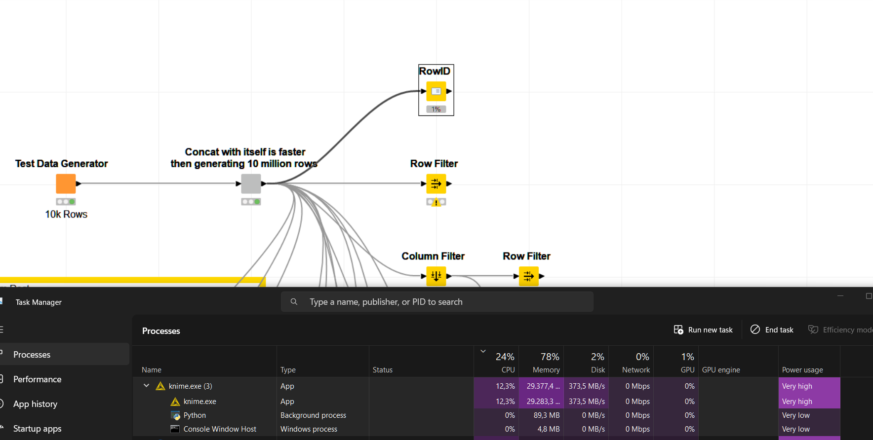
Task: Click the Task Manager window title
Action: (39, 302)
